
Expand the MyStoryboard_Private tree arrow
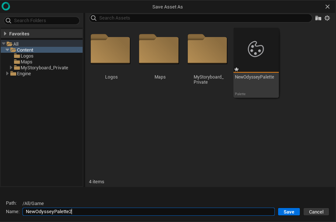click(11, 67)
